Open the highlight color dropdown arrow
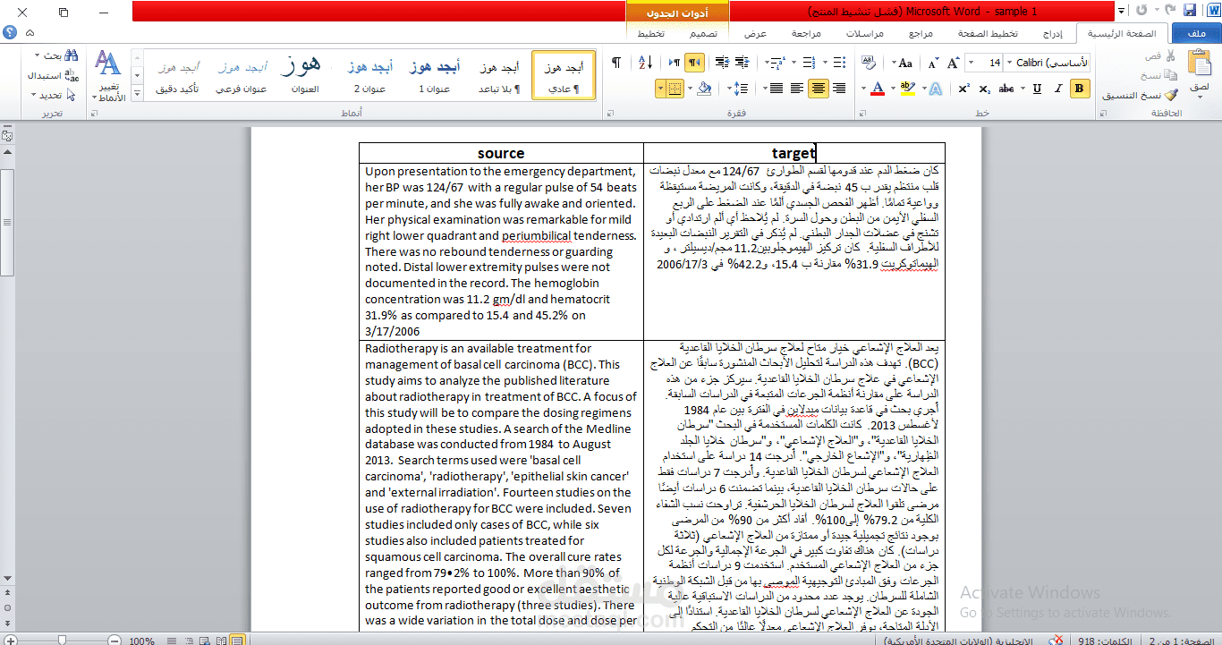 pos(893,88)
